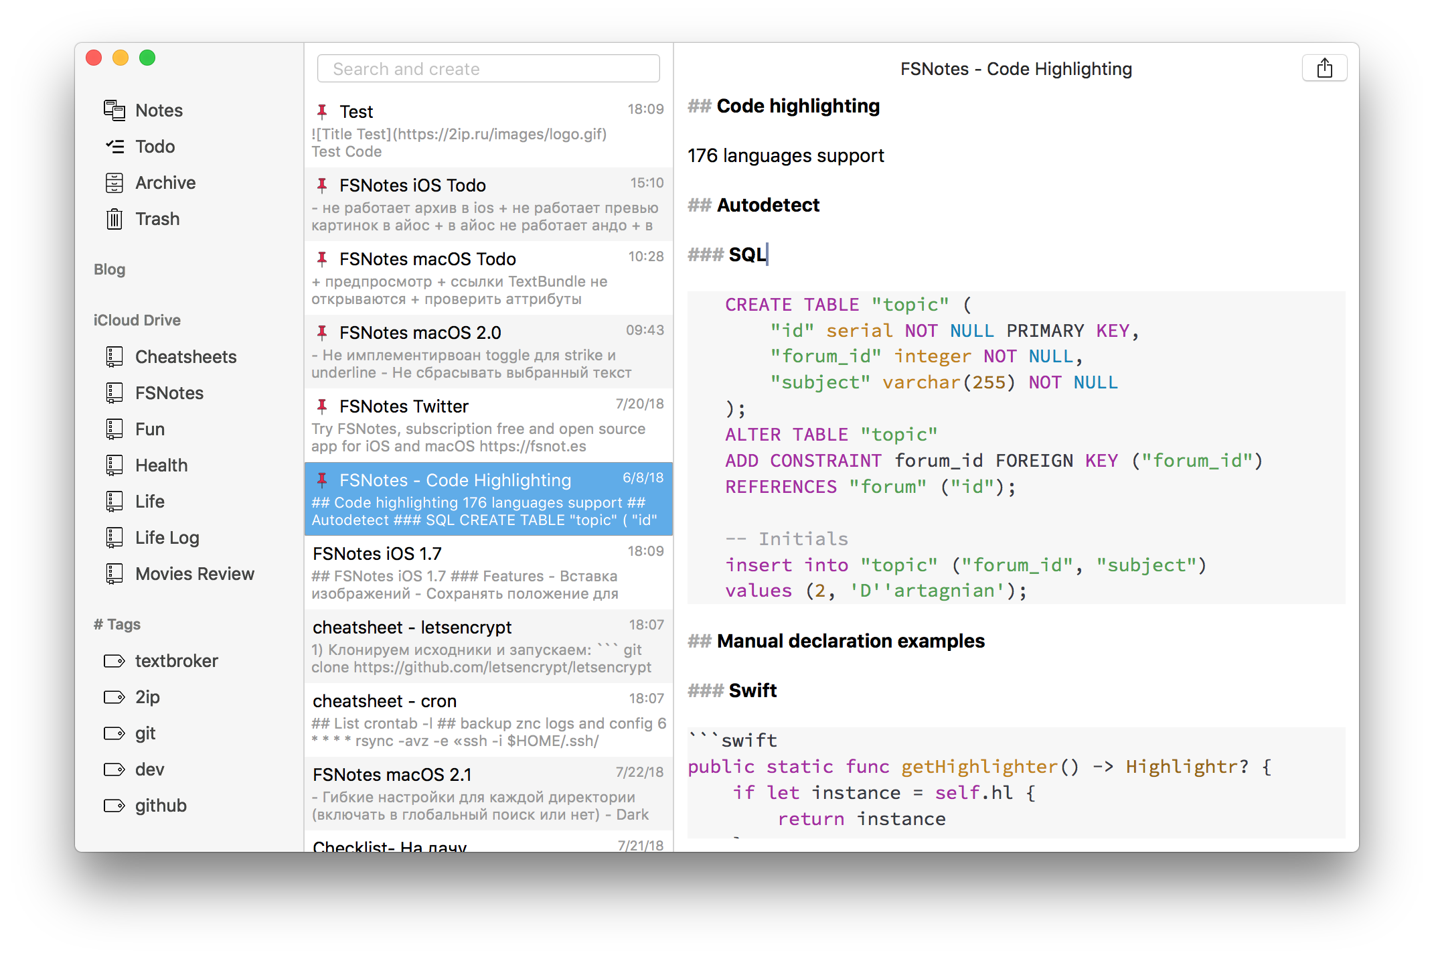
Task: Click the getHighlighter function line
Action: pos(979,767)
